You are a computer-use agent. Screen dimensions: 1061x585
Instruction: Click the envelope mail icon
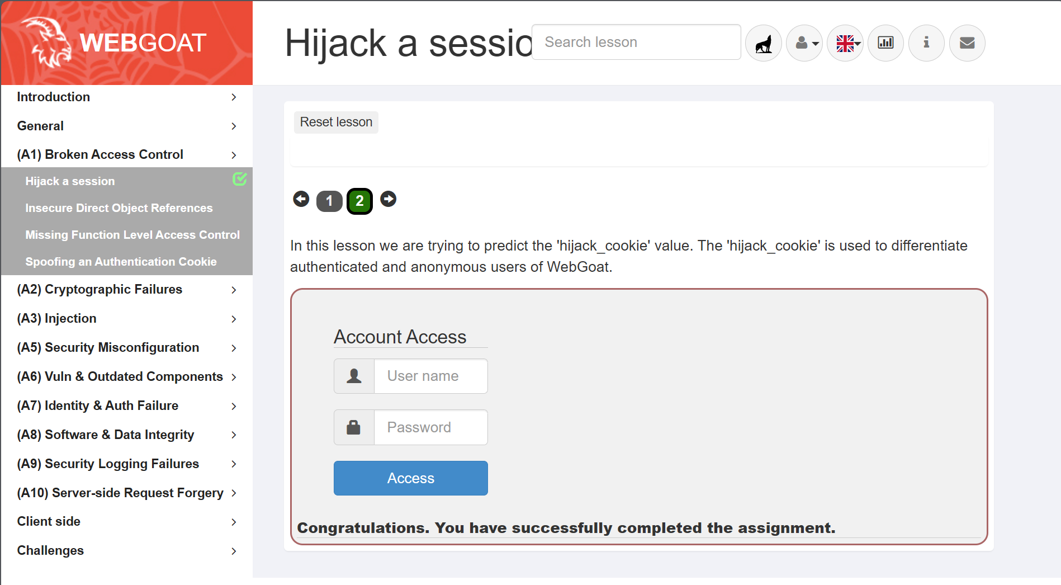[x=967, y=43]
